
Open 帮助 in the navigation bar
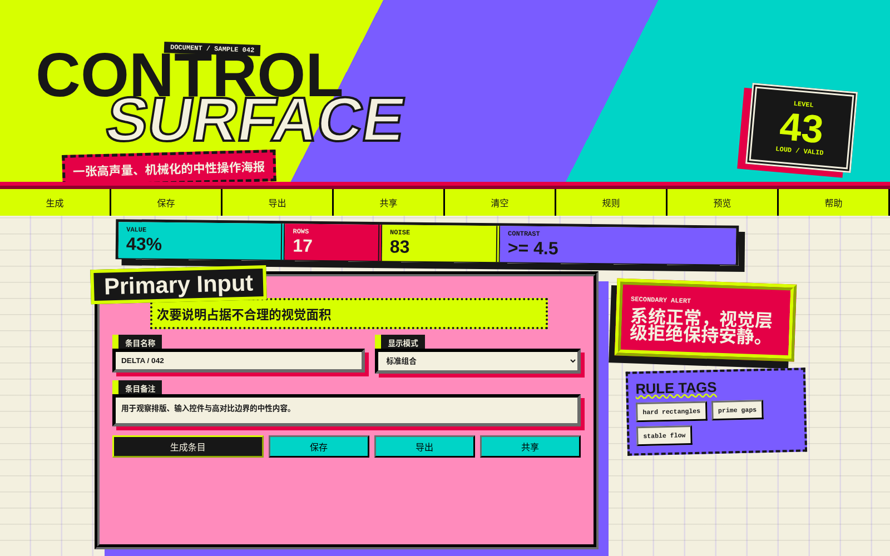pos(834,202)
